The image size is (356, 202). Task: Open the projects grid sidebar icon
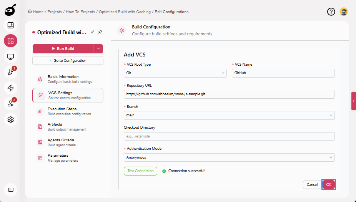[11, 41]
